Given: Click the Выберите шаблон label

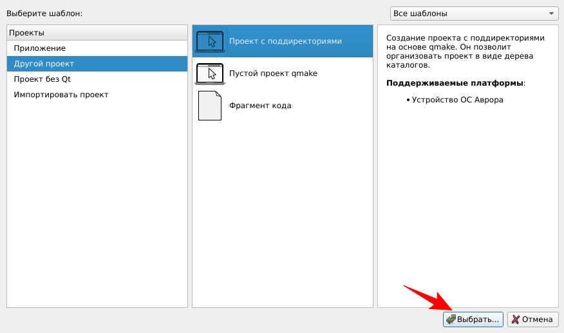Looking at the screenshot, I should pos(44,14).
